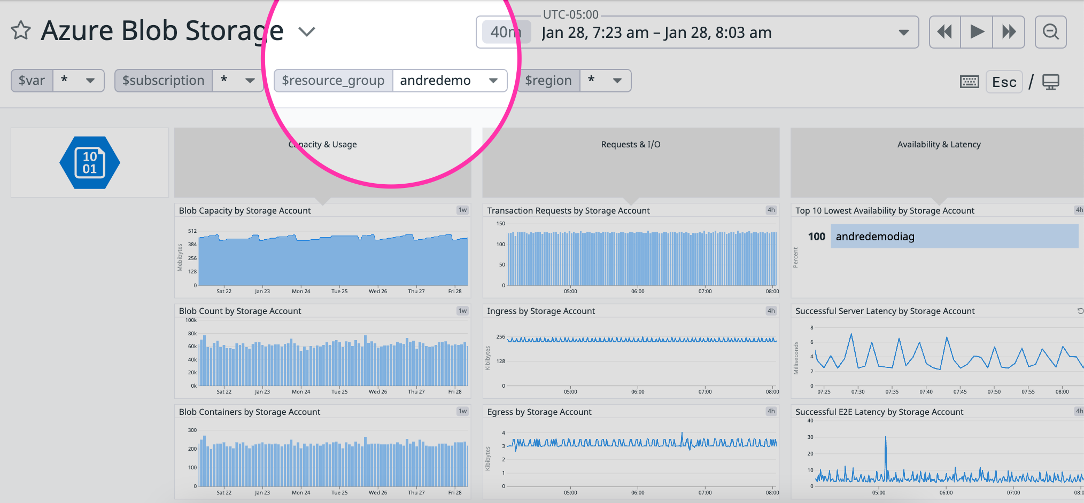Viewport: 1084px width, 503px height.
Task: Skip backward in time with rewind icon
Action: coord(944,32)
